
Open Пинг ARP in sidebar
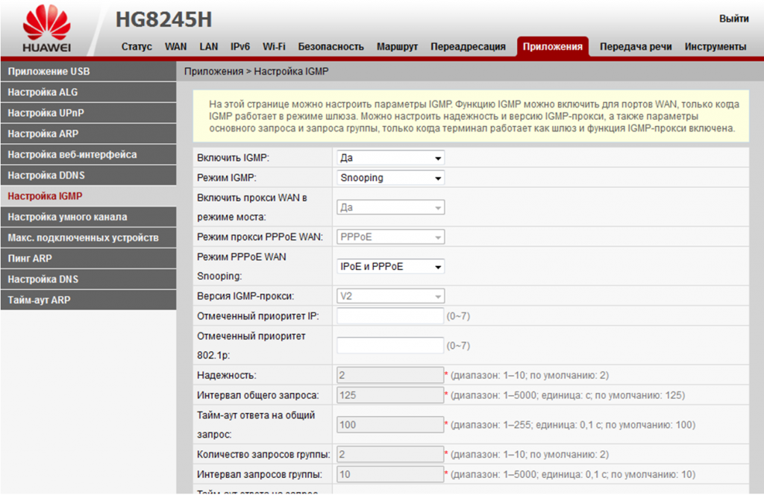88,259
